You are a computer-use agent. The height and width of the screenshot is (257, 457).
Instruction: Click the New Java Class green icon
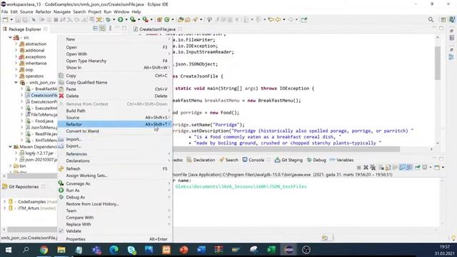point(167,19)
